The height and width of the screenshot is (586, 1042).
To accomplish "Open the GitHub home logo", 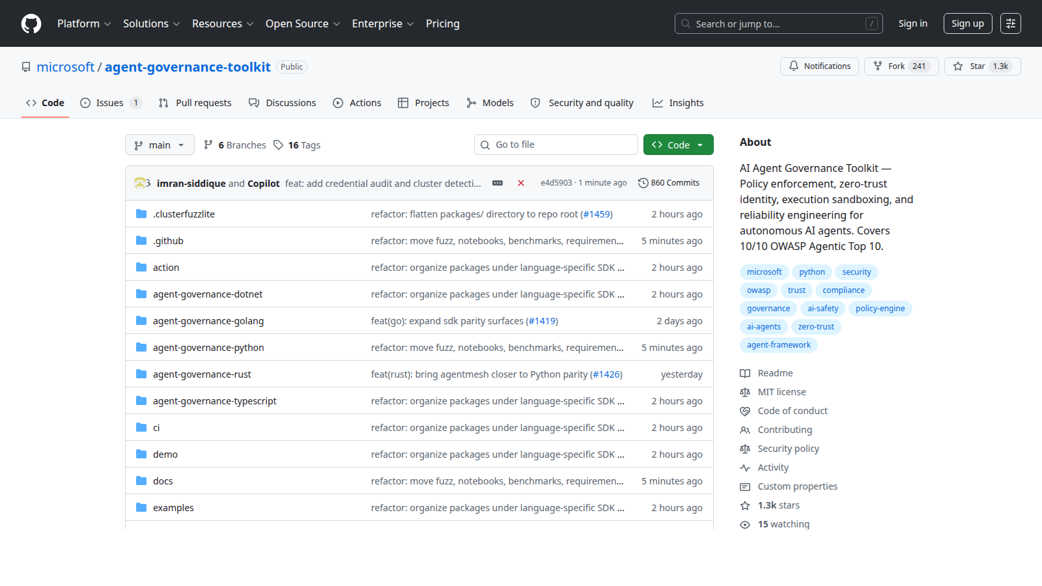I will [31, 23].
